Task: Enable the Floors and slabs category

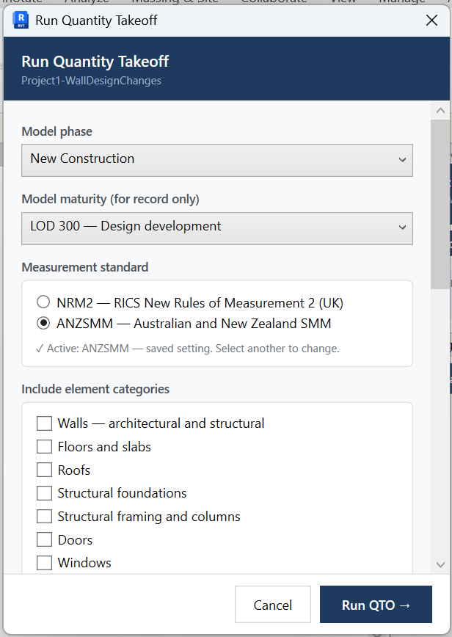Action: pyautogui.click(x=44, y=446)
